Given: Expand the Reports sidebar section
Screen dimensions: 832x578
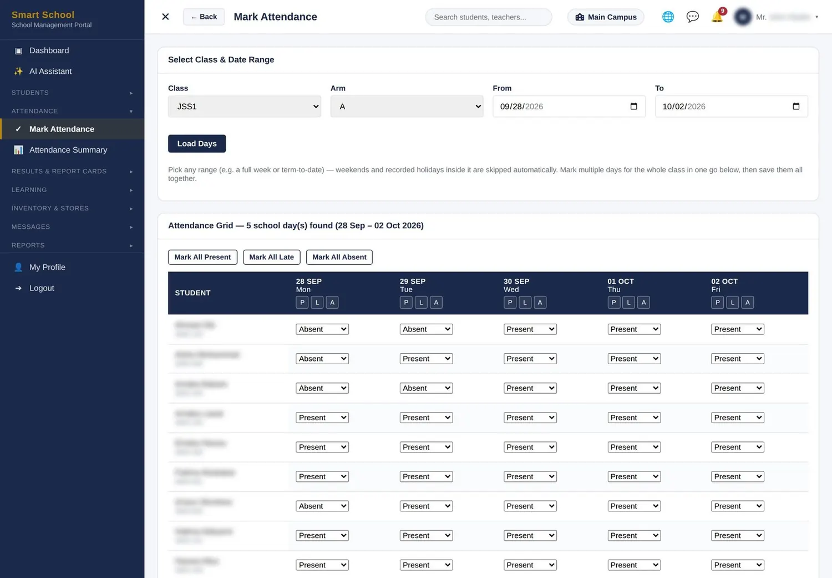Looking at the screenshot, I should (x=72, y=245).
